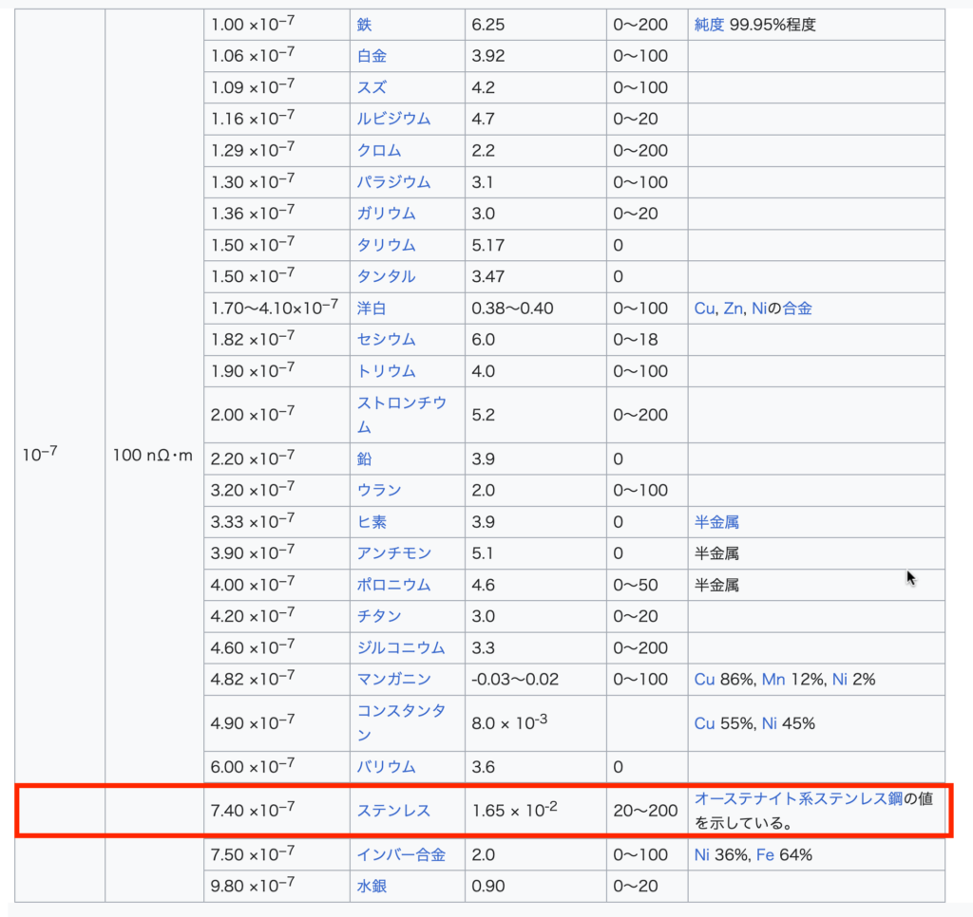973x917 pixels.
Task: Open the パラジウム article link
Action: coord(393,181)
